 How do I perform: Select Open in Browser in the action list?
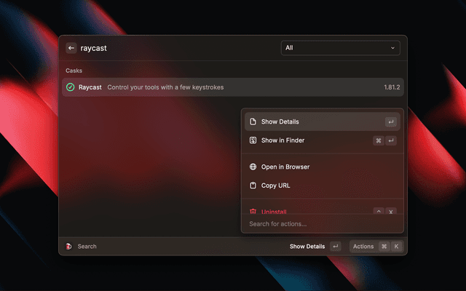pyautogui.click(x=285, y=167)
